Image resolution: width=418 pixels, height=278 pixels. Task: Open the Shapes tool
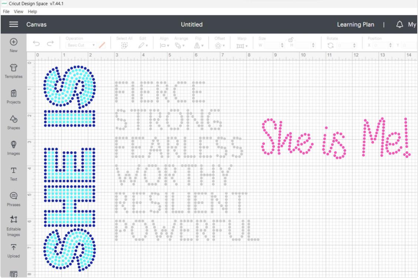14,122
